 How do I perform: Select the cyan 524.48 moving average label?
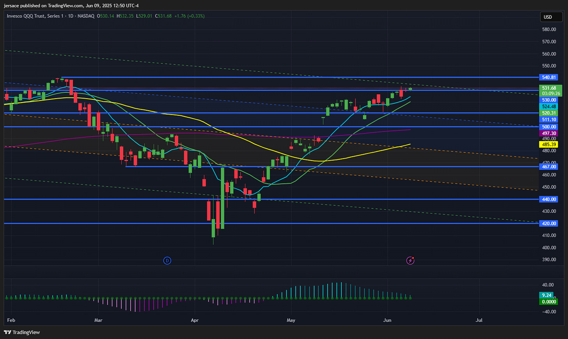pyautogui.click(x=548, y=106)
